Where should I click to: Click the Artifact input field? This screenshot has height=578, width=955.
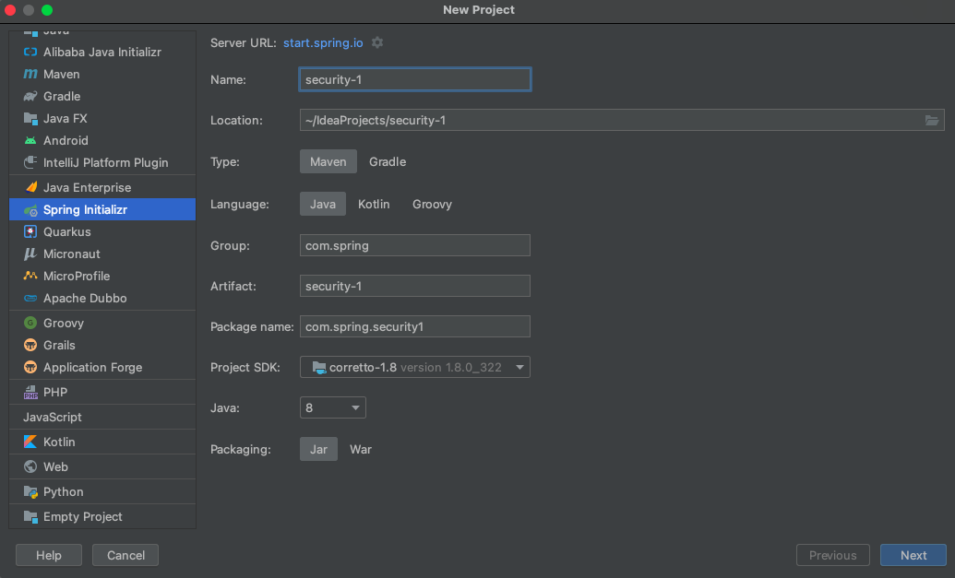coord(415,286)
